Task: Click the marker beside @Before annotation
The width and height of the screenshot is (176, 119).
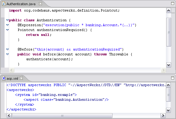Action: (x=7, y=49)
